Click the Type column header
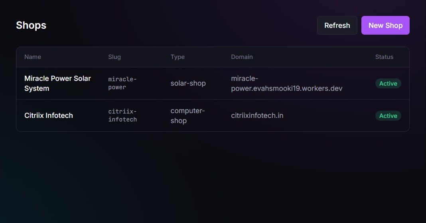Viewport: 426px width, 223px height. (177, 57)
